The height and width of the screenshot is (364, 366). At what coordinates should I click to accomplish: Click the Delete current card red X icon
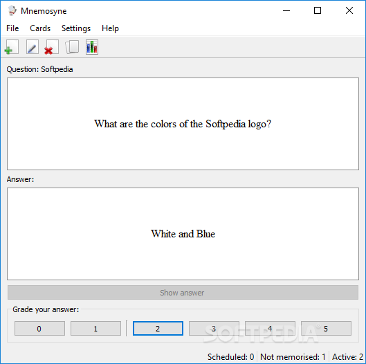tap(52, 47)
